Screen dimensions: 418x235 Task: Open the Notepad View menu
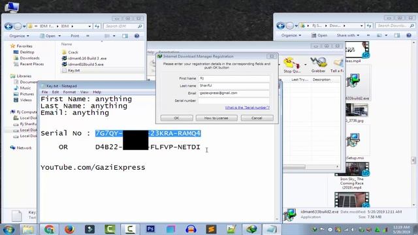(84, 92)
